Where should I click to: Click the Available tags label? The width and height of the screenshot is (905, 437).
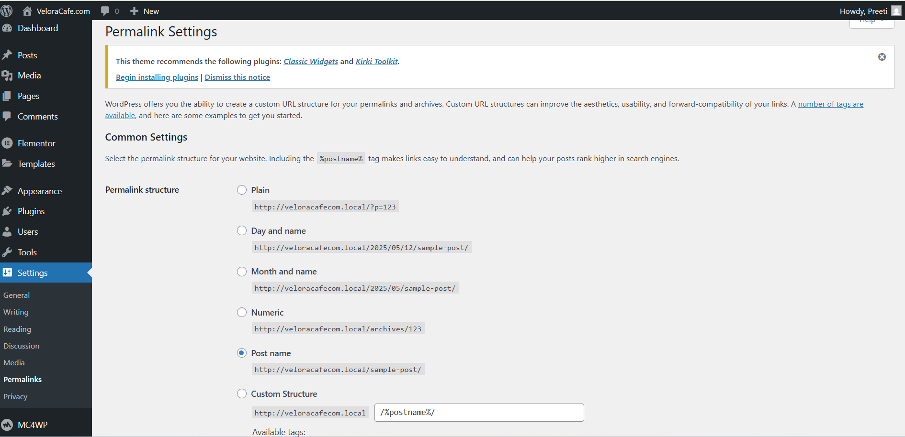pyautogui.click(x=279, y=432)
